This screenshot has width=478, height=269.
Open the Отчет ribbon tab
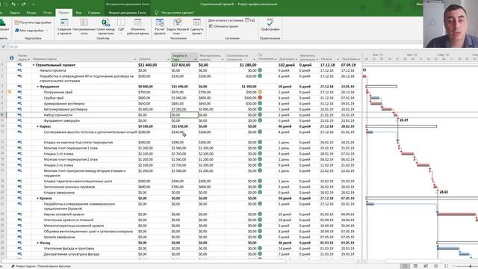pos(48,13)
